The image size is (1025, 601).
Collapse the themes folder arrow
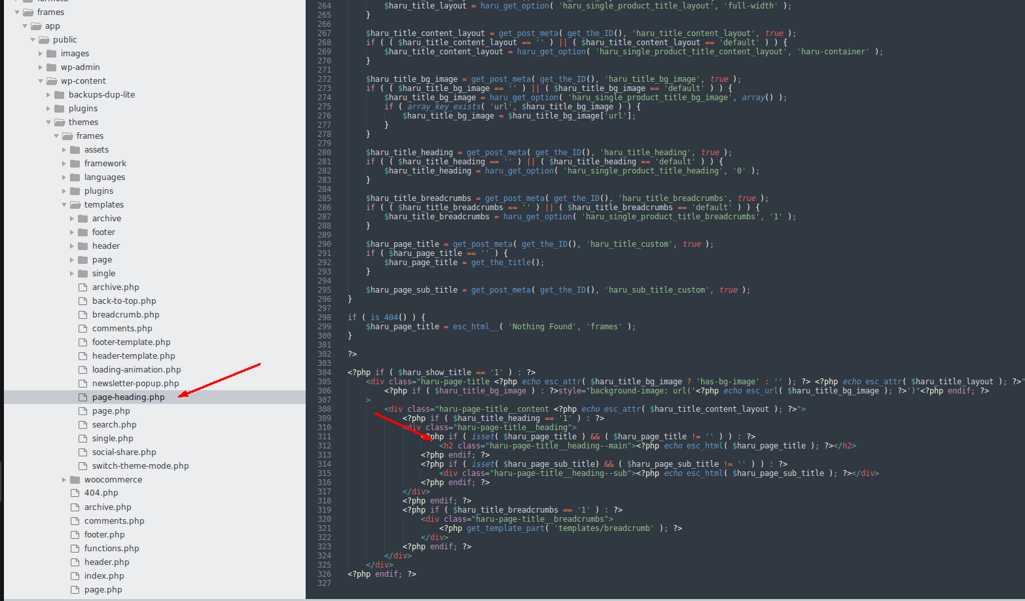point(48,122)
